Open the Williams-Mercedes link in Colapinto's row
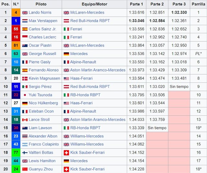The image size is (207, 173). tap(87, 144)
